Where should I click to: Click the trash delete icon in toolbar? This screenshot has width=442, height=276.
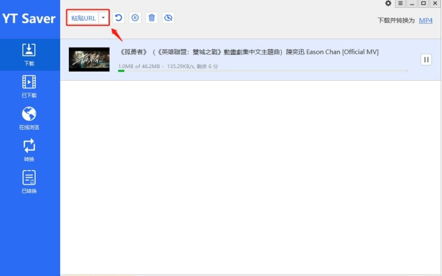click(x=152, y=18)
